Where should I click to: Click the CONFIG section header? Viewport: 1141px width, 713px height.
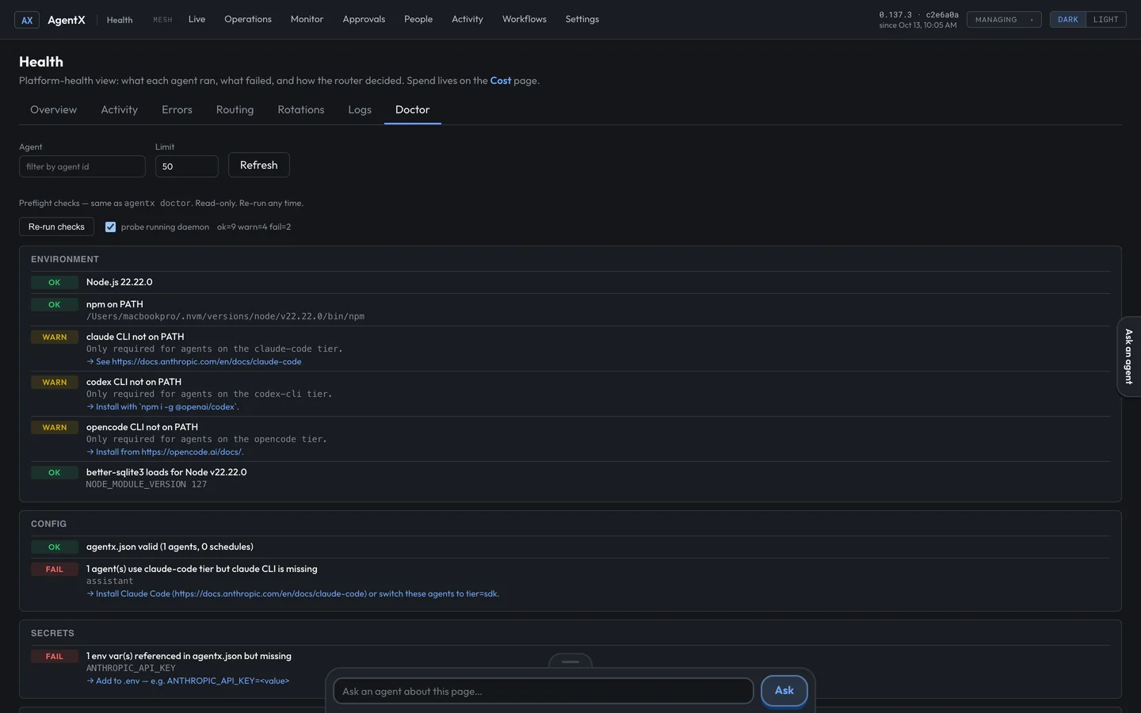pyautogui.click(x=48, y=524)
